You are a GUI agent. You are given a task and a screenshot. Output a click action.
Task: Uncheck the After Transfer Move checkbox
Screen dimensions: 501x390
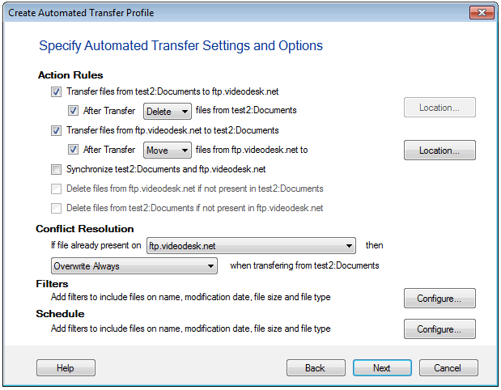point(74,150)
